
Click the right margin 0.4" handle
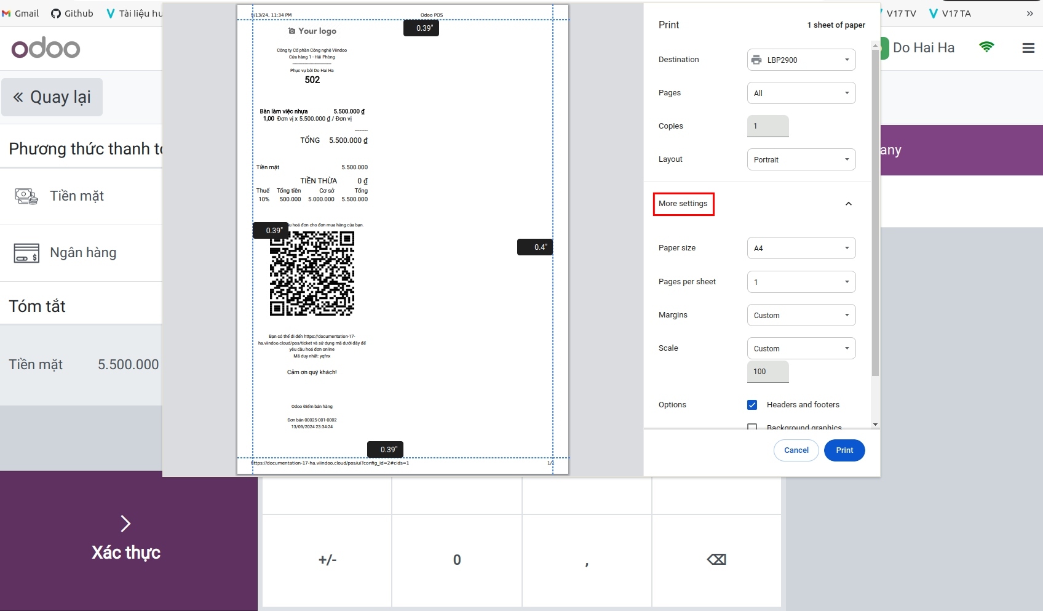pos(535,247)
